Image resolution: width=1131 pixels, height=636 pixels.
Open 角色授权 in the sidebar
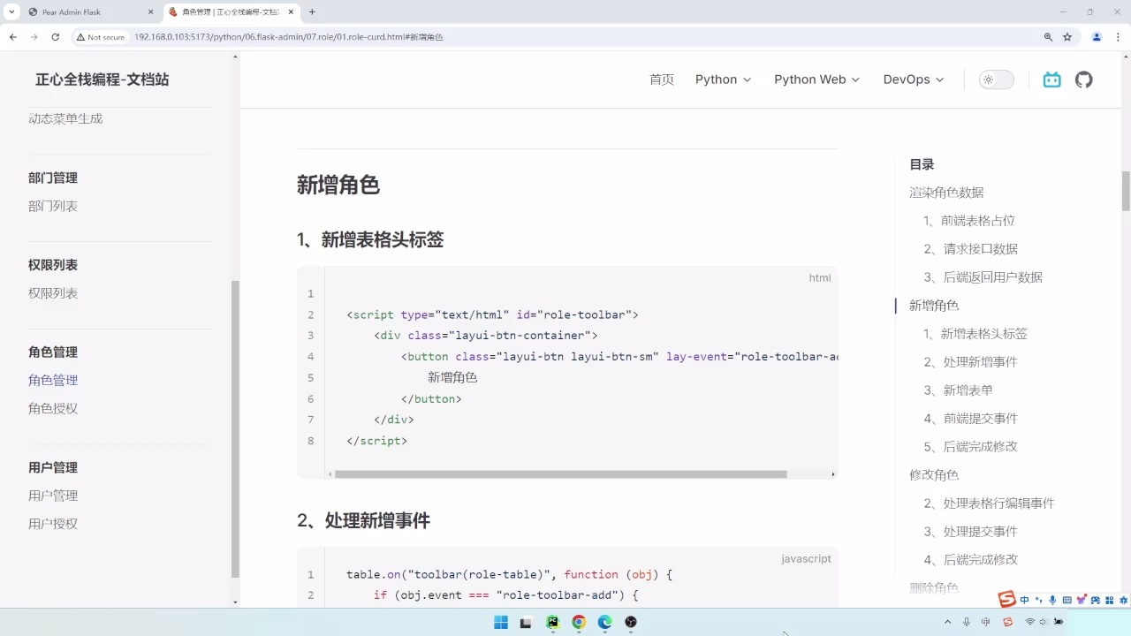(x=53, y=408)
